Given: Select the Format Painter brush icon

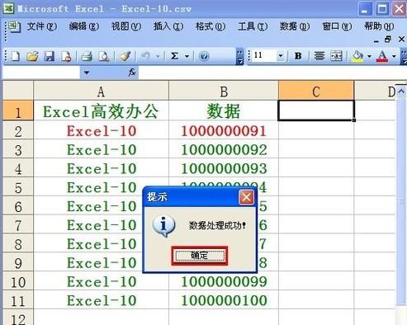Looking at the screenshot, I should [125, 56].
